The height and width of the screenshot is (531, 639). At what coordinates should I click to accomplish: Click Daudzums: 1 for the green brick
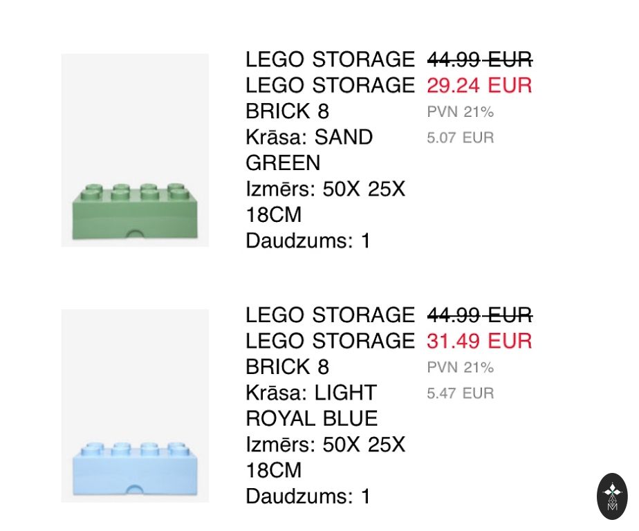(x=308, y=241)
